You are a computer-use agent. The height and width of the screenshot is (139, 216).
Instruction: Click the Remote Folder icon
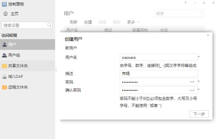5,87
